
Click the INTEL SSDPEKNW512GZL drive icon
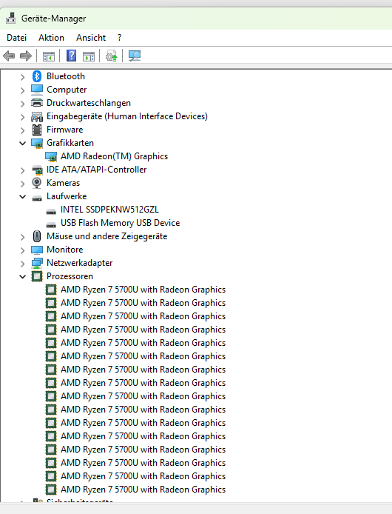pos(51,211)
